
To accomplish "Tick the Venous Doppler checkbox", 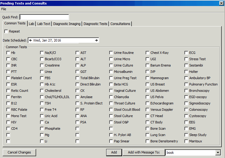I will 147,110.
